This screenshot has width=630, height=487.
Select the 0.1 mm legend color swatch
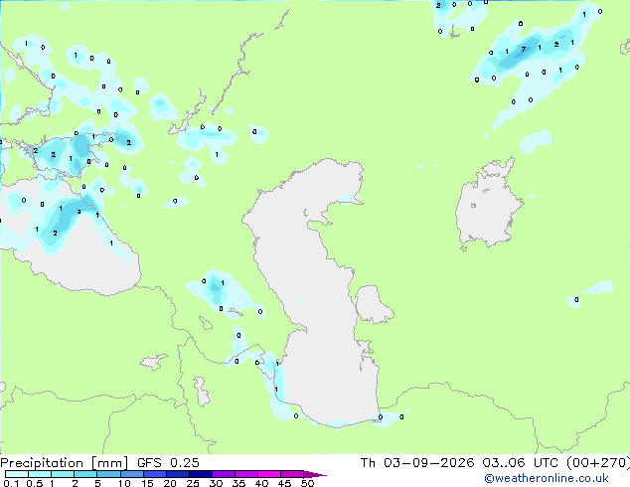click(17, 474)
